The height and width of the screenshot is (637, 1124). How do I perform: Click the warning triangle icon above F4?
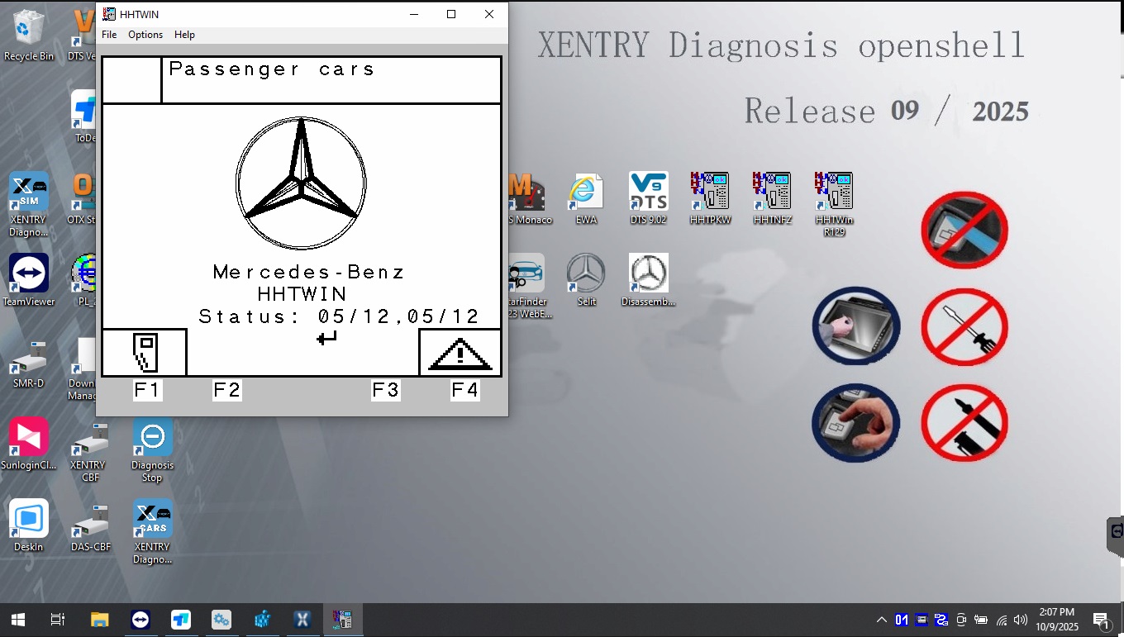point(460,353)
